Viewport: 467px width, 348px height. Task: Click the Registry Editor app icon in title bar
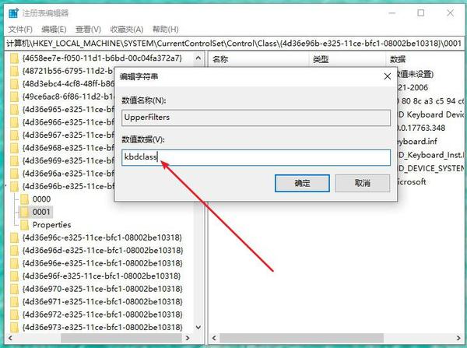pyautogui.click(x=13, y=13)
